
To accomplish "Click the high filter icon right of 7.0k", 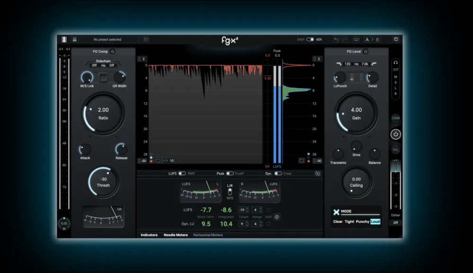I will (x=374, y=64).
